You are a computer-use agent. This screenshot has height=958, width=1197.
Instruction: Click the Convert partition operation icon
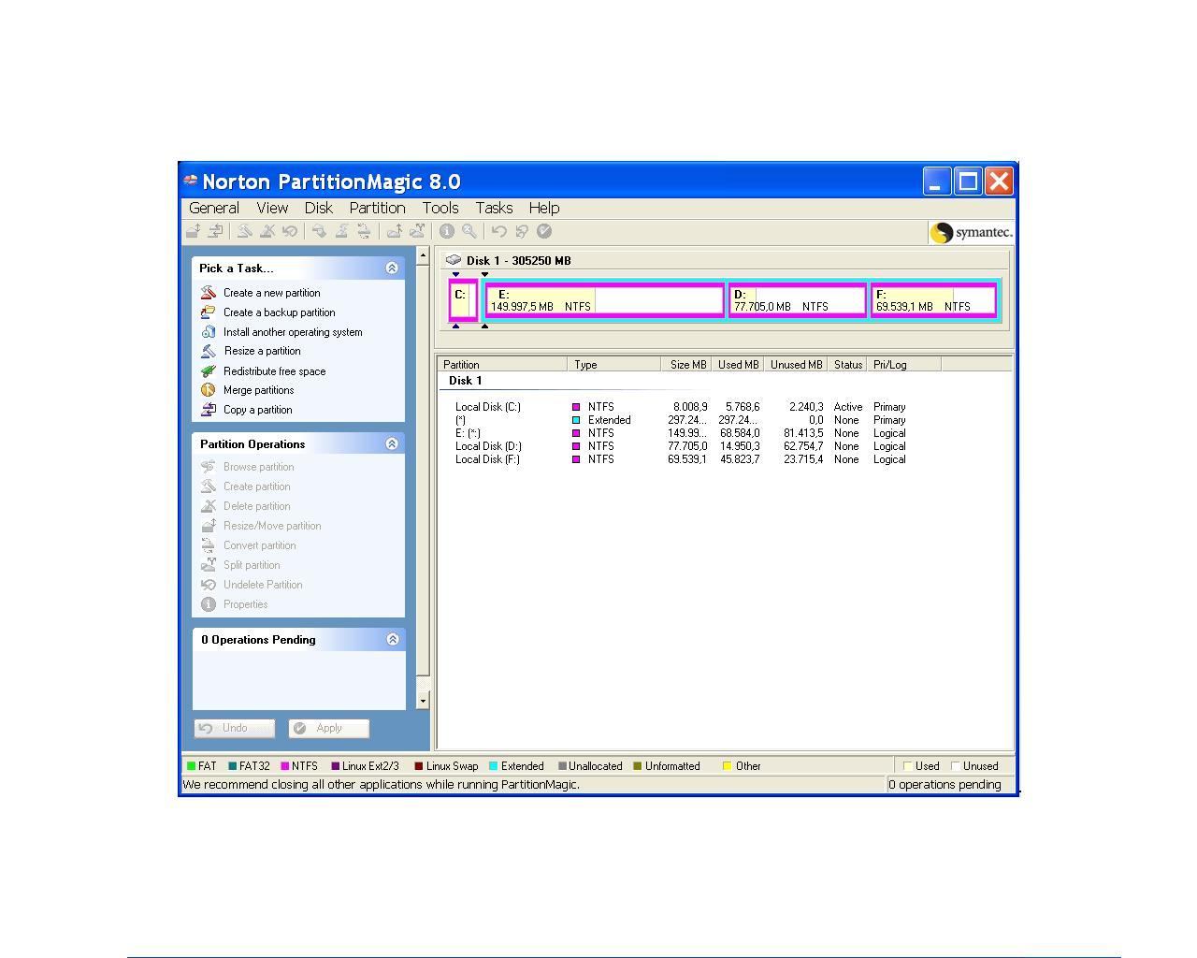pyautogui.click(x=209, y=545)
